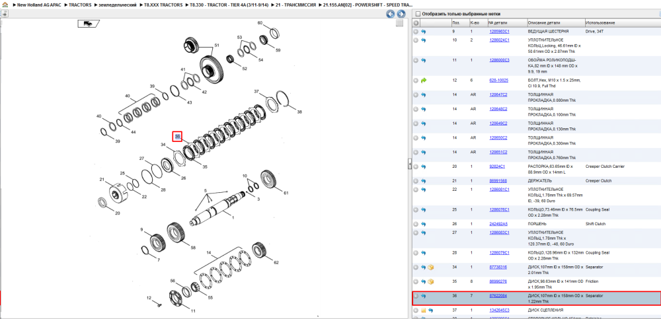661x319 pixels.
Task: Click the tractor direction icon on diagram
Action: pos(88,24)
